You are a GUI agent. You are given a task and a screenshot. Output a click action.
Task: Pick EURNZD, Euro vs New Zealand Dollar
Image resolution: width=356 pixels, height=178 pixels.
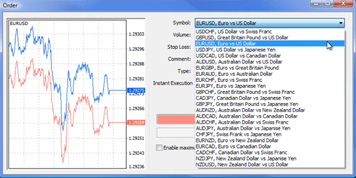270,140
